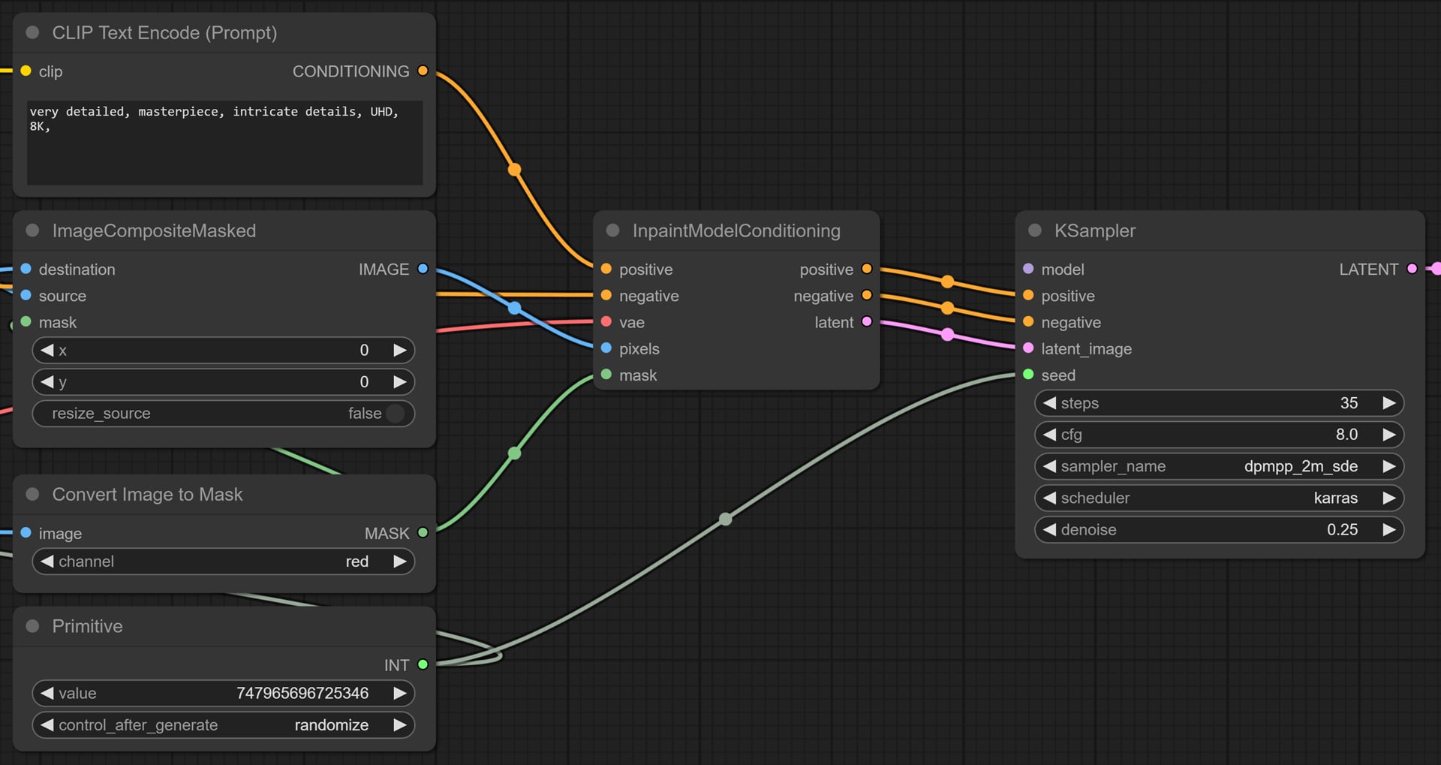Click the MASK output socket of Convert Image to Mask
Screen dimensions: 1441x765
423,532
